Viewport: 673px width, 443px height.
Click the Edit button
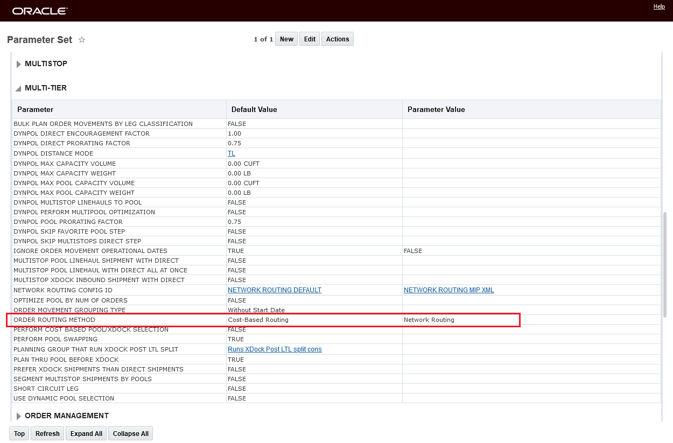(310, 39)
